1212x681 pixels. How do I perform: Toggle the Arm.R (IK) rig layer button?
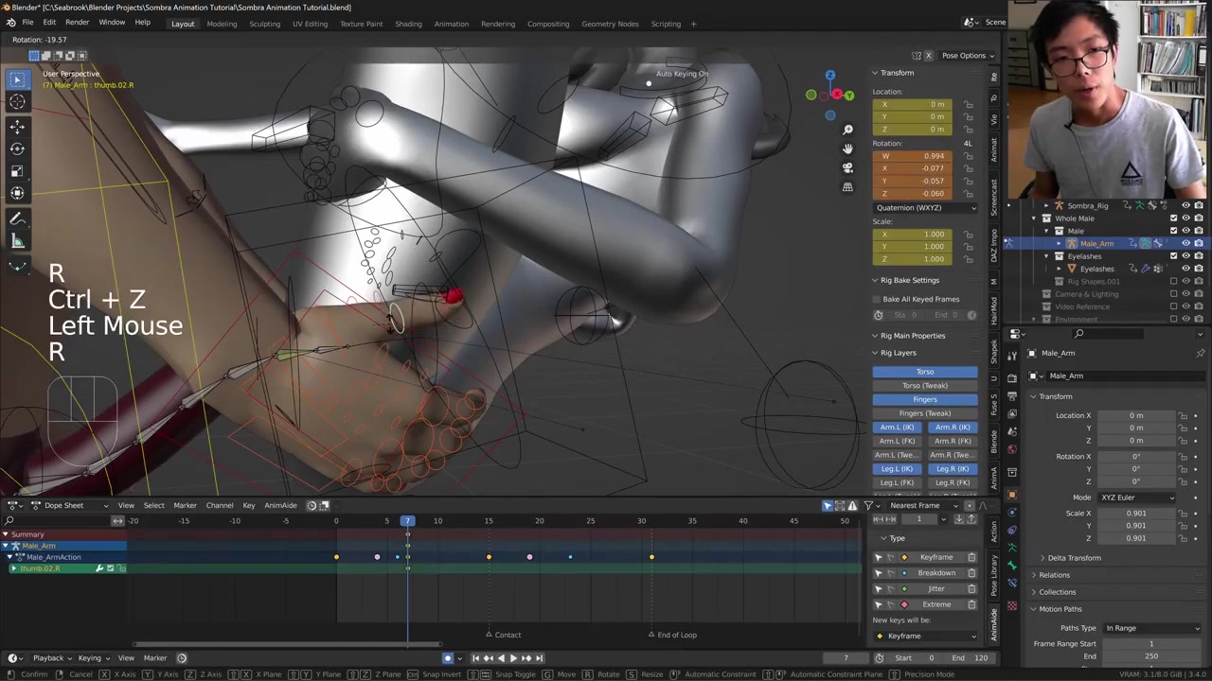pyautogui.click(x=952, y=428)
